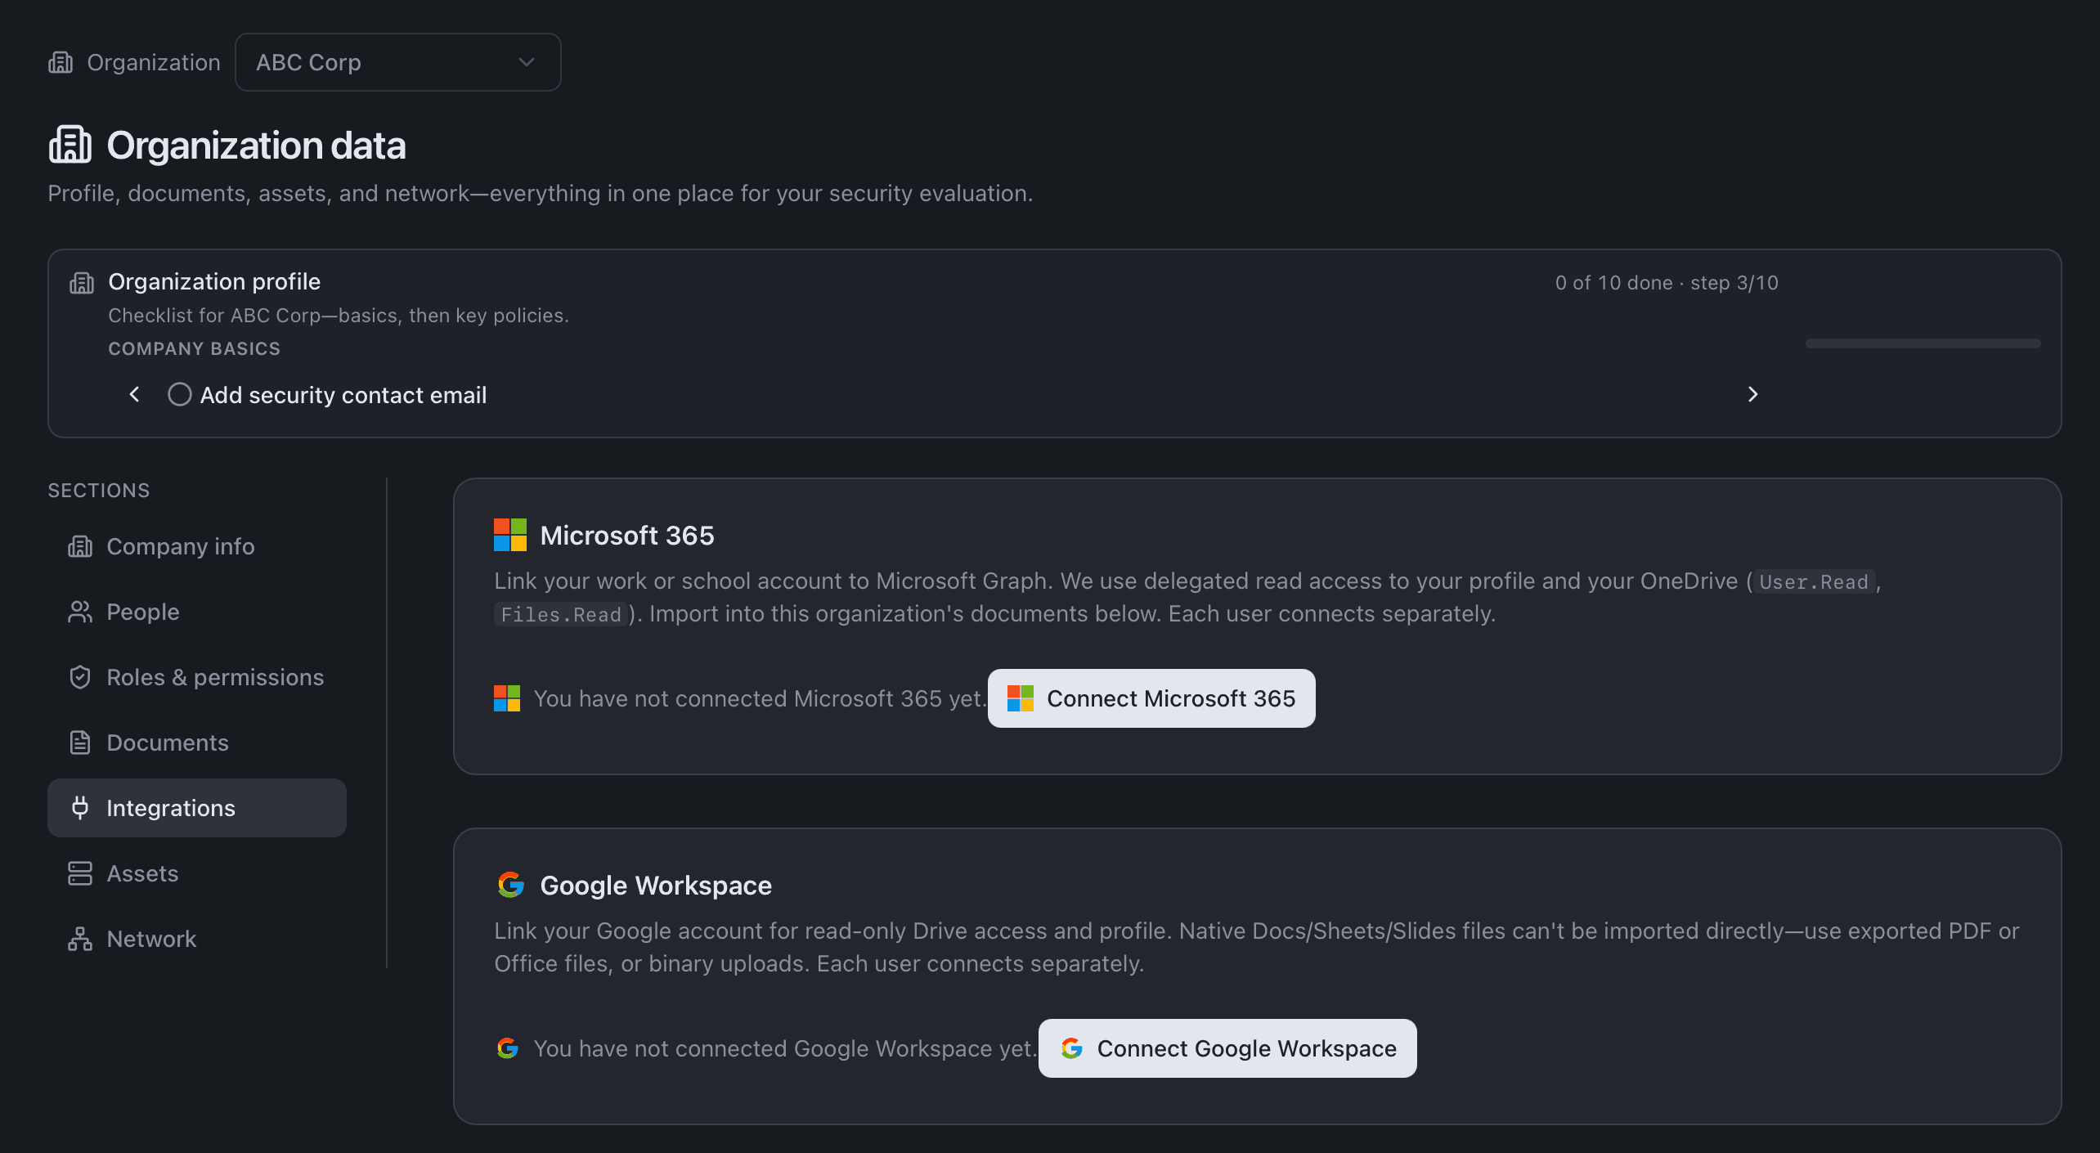Click the Roles & permissions shield icon

80,677
